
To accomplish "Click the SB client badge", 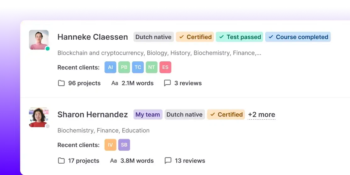I will [x=124, y=145].
